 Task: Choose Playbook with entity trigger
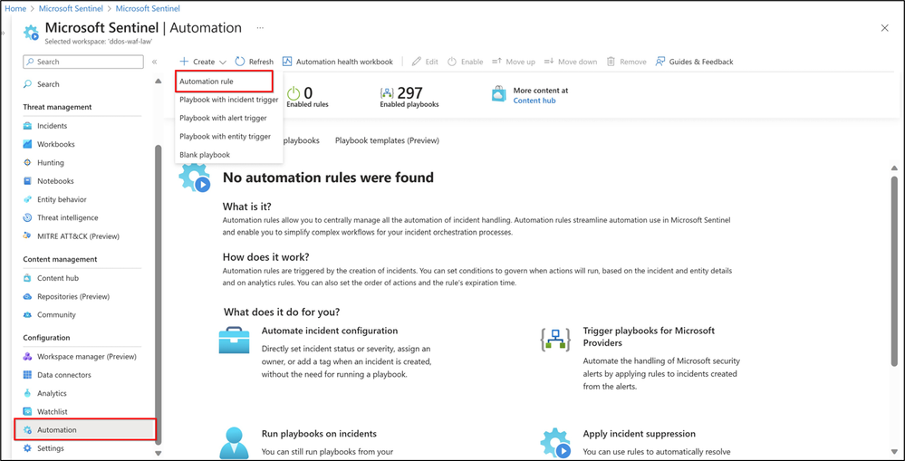tap(228, 136)
